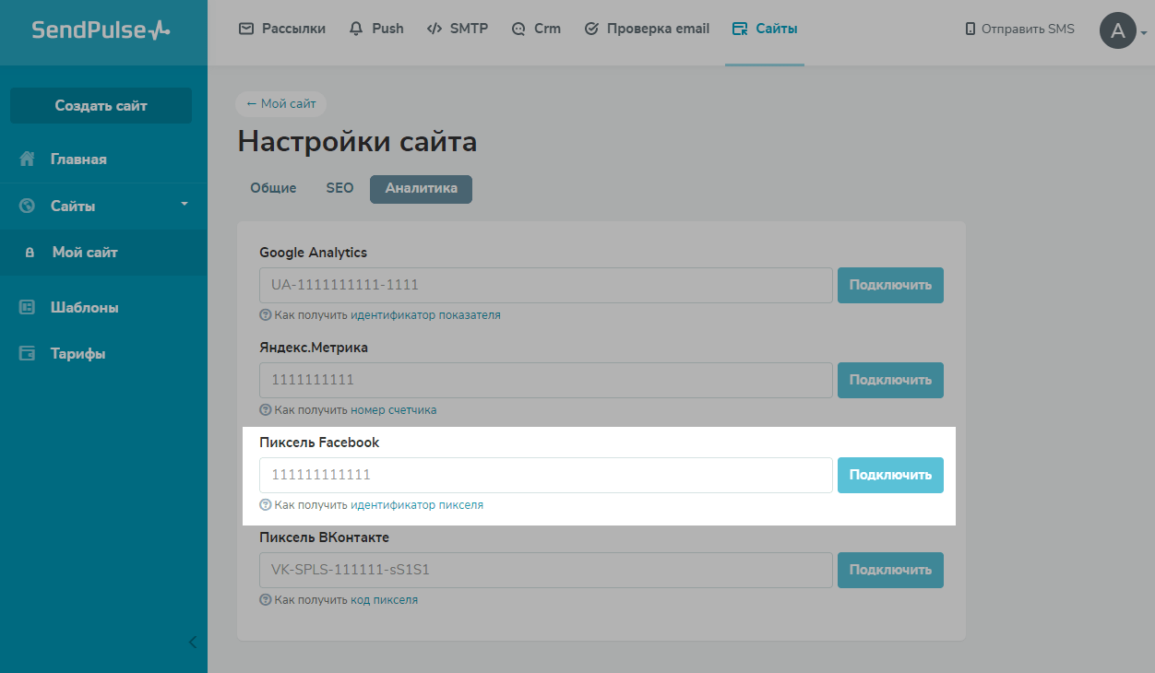This screenshot has width=1155, height=673.
Task: Switch to the Общие tab
Action: (273, 188)
